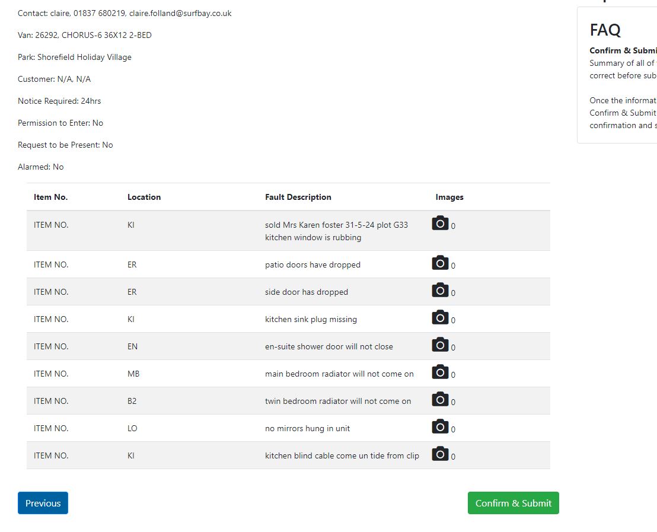The height and width of the screenshot is (532, 657).
Task: Click camera icon for patio doors dropped
Action: click(x=440, y=263)
